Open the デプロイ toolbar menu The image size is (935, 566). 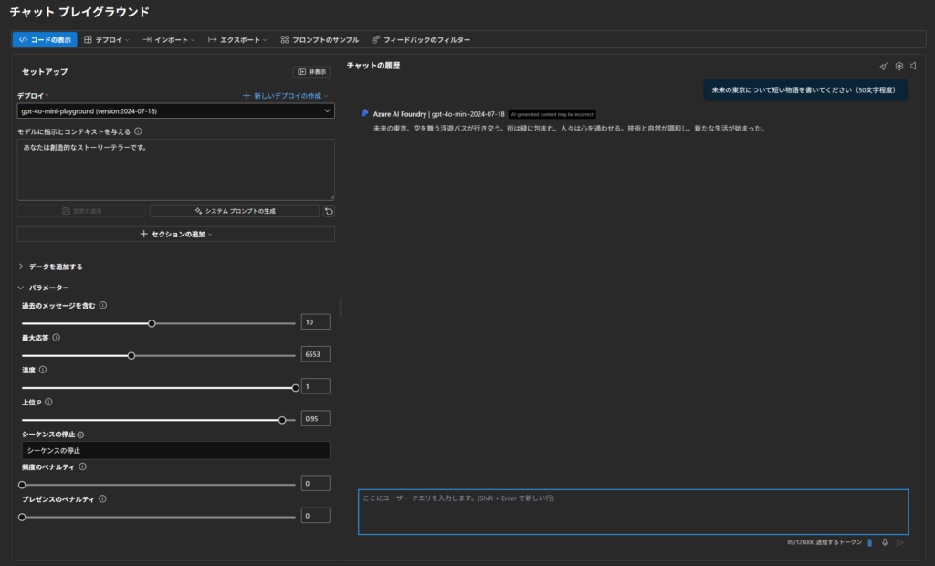(x=107, y=40)
